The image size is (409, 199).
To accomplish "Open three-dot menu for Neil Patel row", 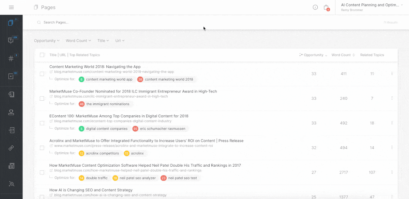I will [x=392, y=172].
